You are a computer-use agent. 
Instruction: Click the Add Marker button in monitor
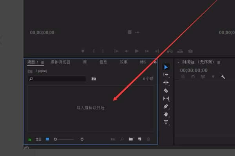point(83,51)
